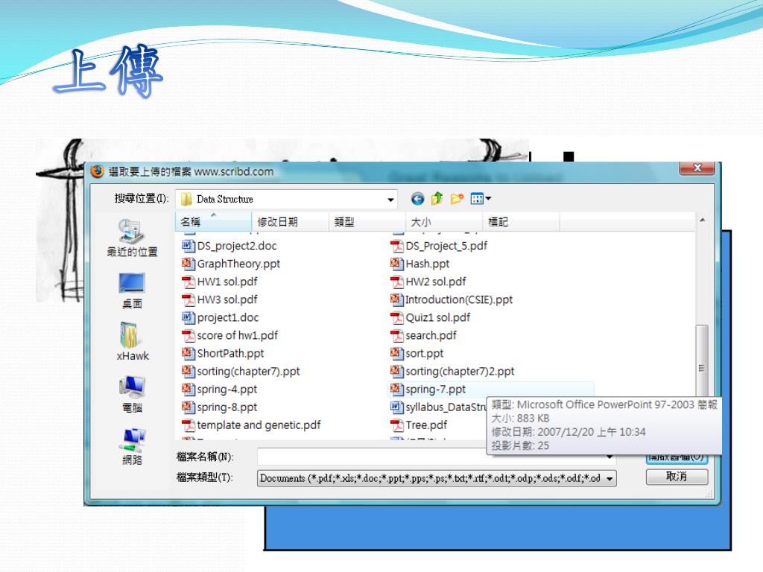Screen dimensions: 763x572
Task: Select spring-8.ppt file icon
Action: [188, 407]
